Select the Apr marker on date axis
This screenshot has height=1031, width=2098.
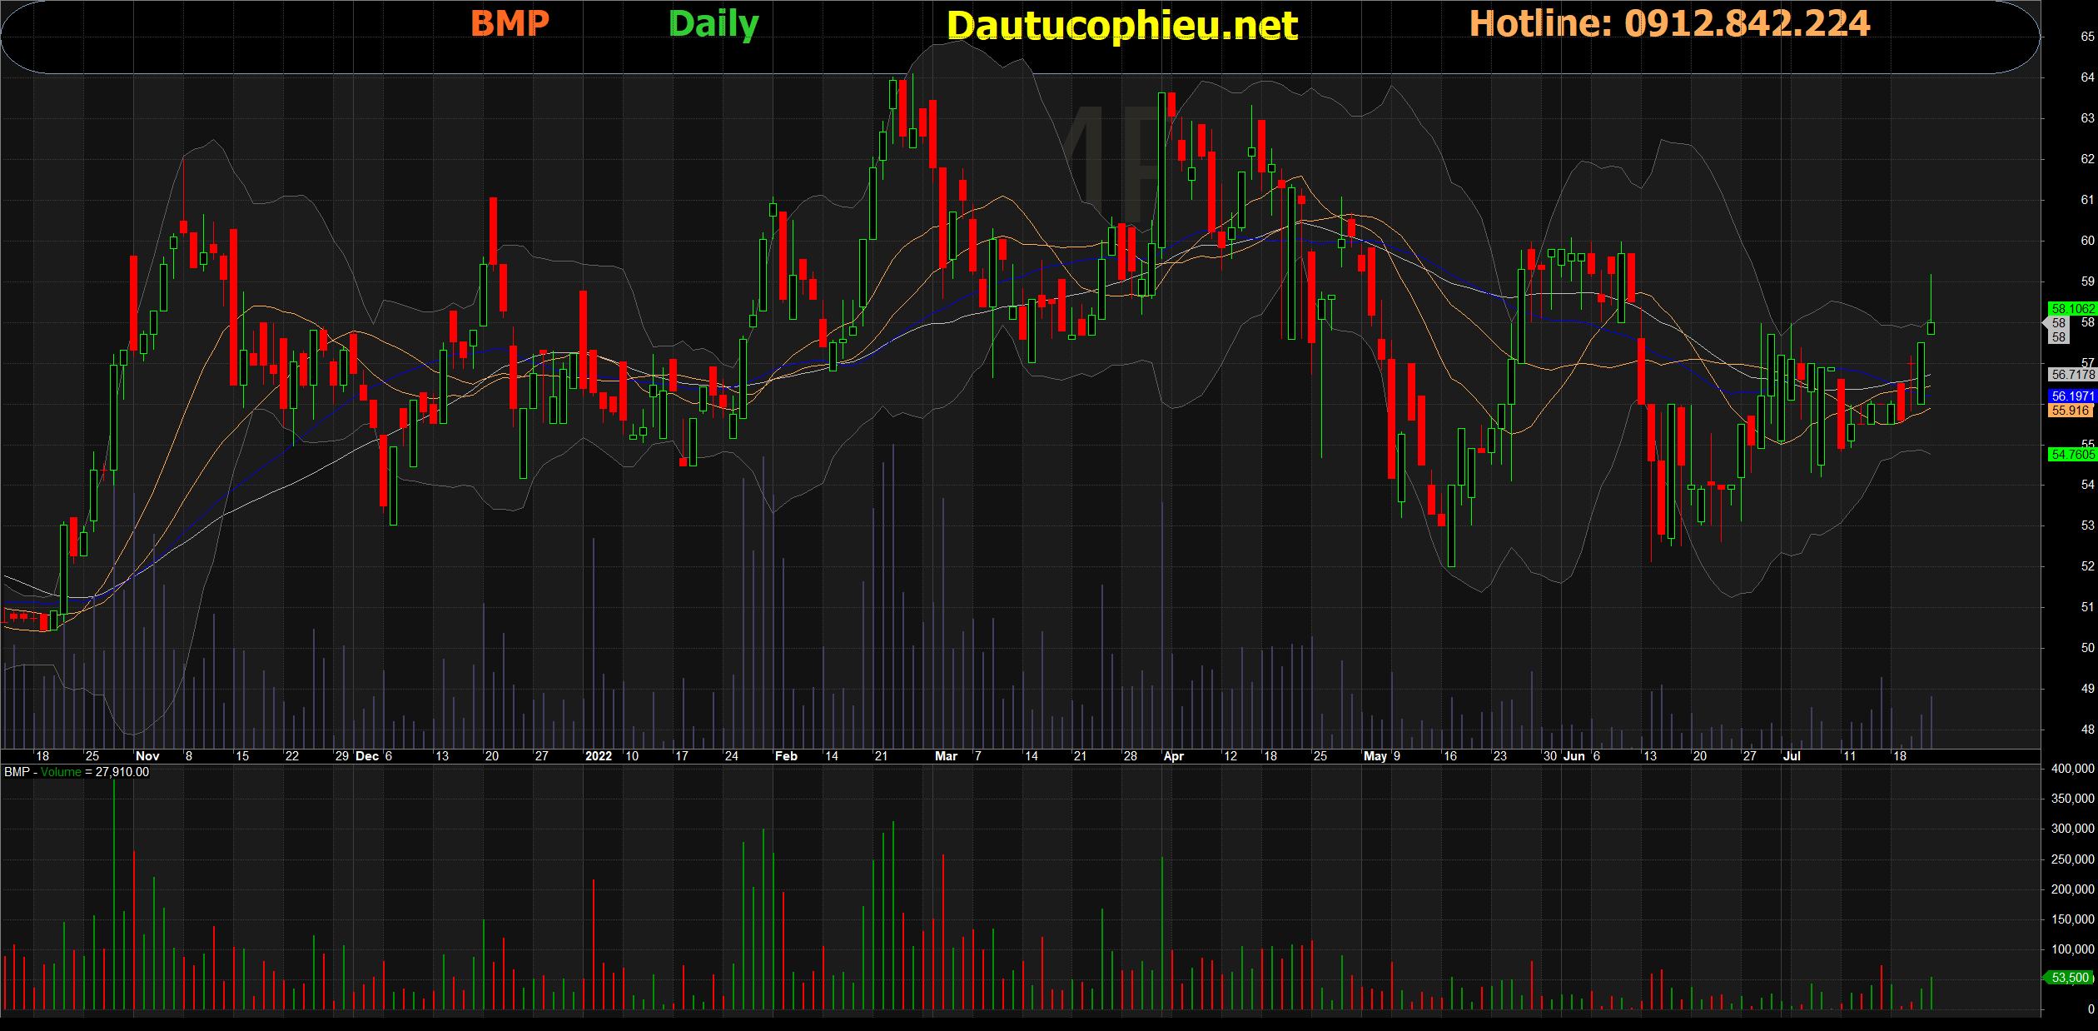[1173, 756]
